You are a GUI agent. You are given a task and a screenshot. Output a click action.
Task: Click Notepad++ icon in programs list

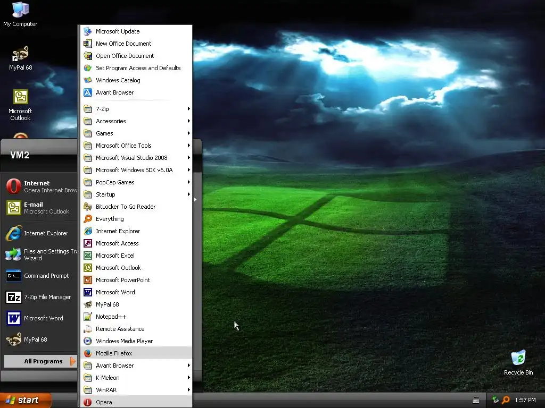[88, 317]
